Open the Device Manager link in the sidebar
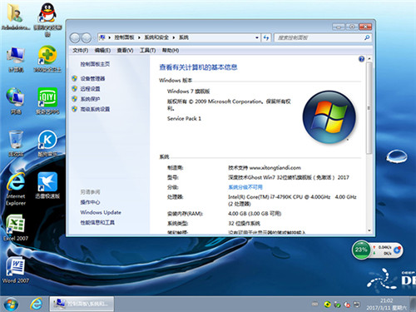The image size is (416, 312). click(x=92, y=78)
